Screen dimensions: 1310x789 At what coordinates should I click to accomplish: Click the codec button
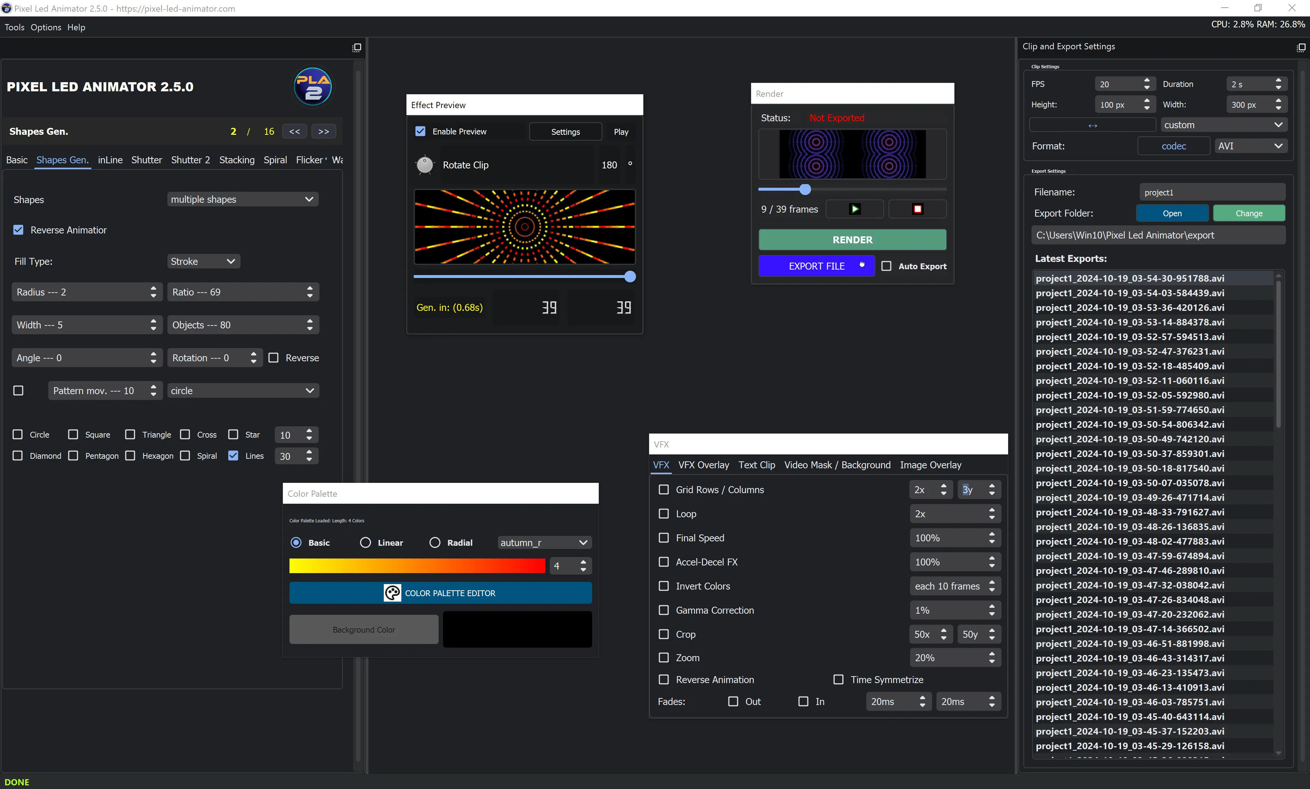point(1173,146)
